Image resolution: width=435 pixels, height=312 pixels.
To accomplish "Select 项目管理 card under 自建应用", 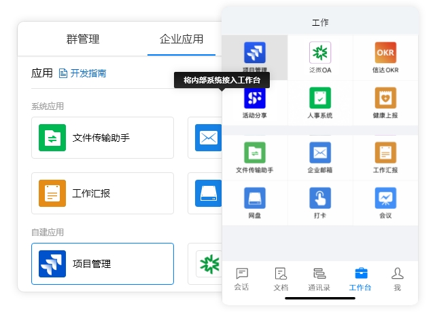I will coord(103,264).
